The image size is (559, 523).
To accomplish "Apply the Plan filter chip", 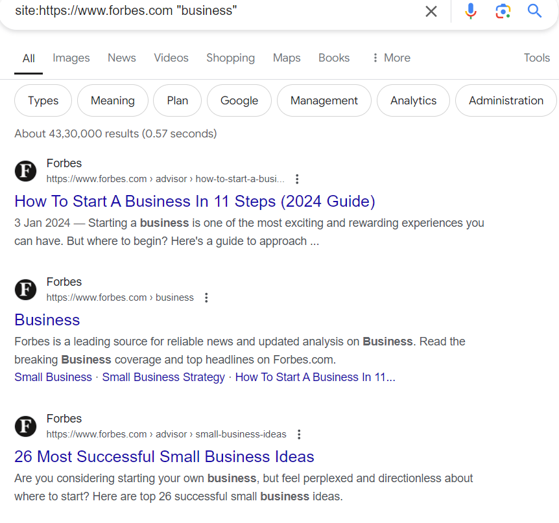I will pos(178,100).
